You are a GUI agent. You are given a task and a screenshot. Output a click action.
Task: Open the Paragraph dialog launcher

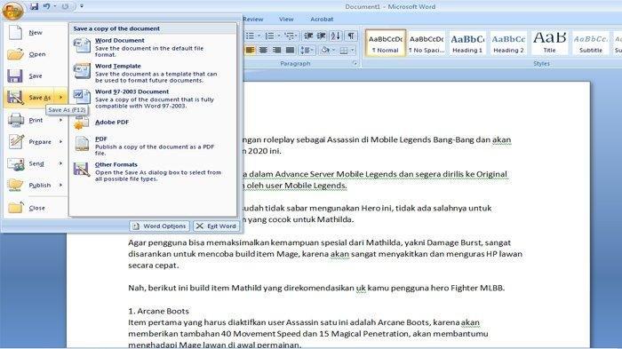point(355,63)
